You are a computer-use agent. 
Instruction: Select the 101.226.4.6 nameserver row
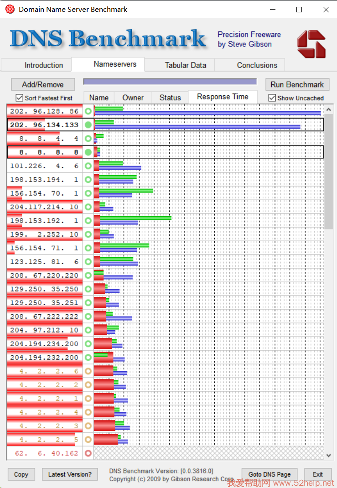(44, 166)
